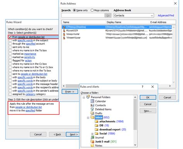The width and height of the screenshot is (183, 149).
Task: Close the Rule Address dialog
Action: pos(175,3)
